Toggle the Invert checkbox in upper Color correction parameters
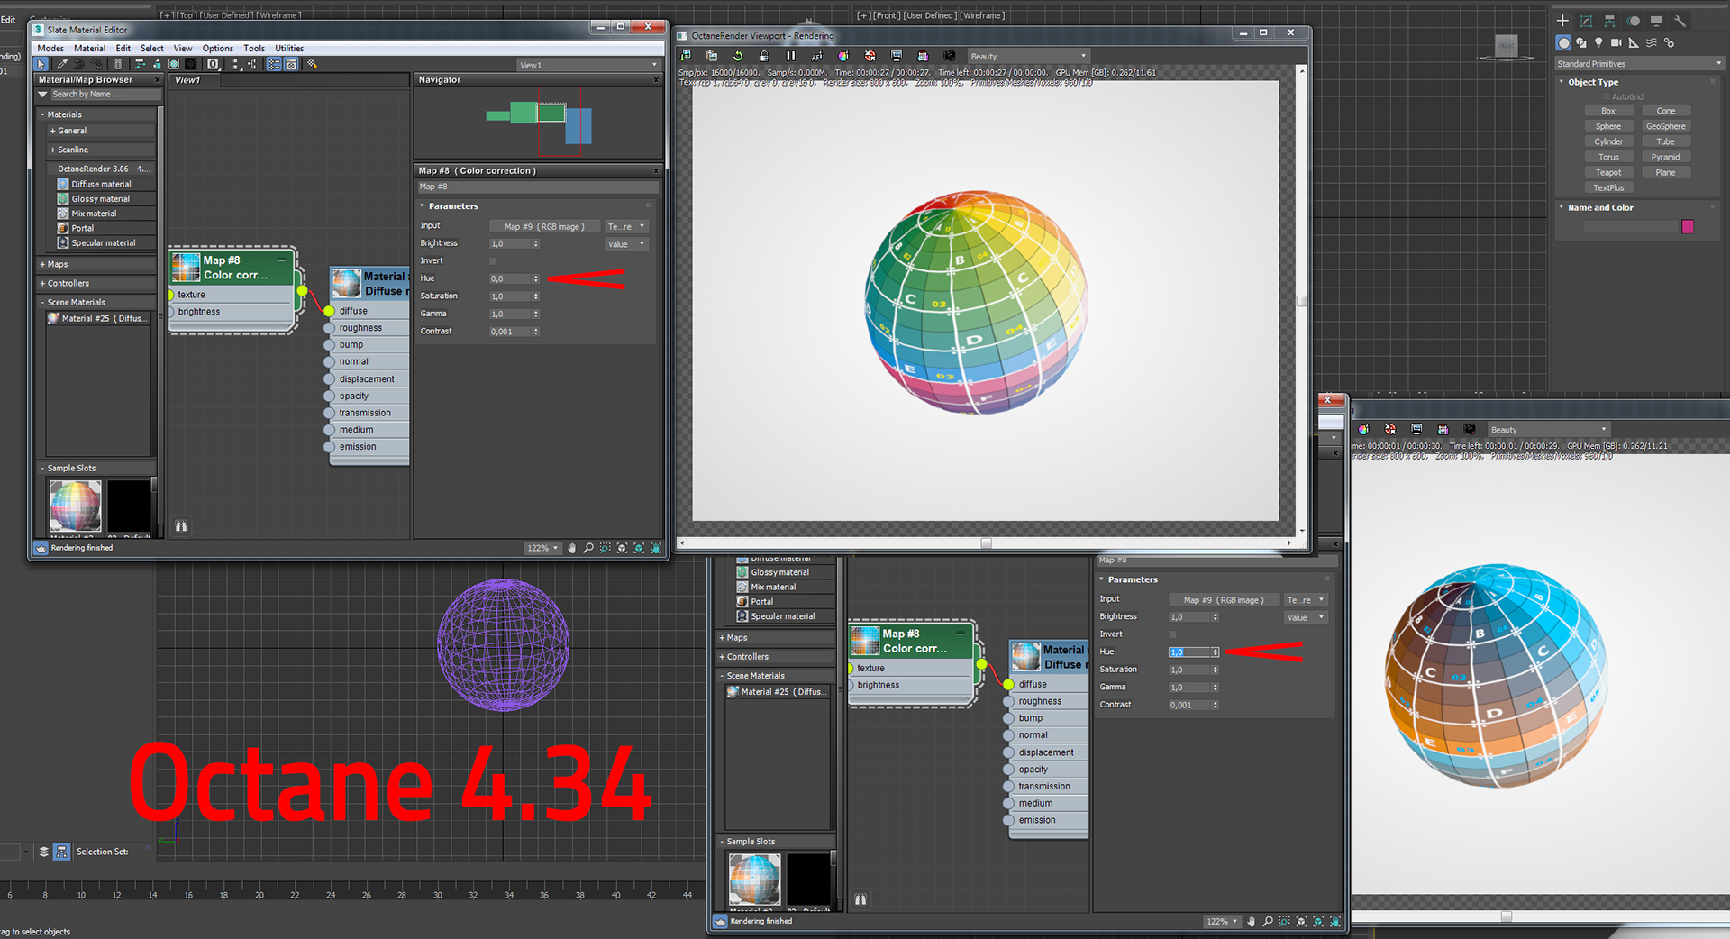Viewport: 1730px width, 939px height. pos(493,261)
